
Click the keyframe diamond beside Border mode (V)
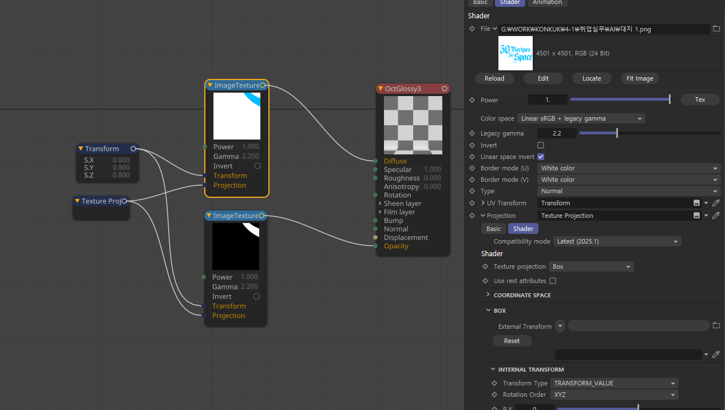[472, 180]
